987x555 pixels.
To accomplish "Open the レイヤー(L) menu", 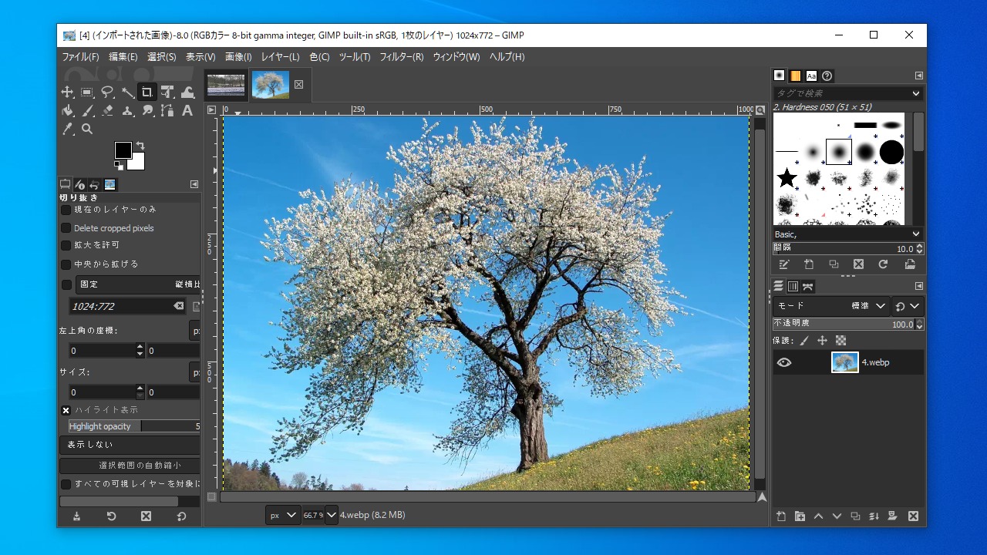I will point(280,57).
